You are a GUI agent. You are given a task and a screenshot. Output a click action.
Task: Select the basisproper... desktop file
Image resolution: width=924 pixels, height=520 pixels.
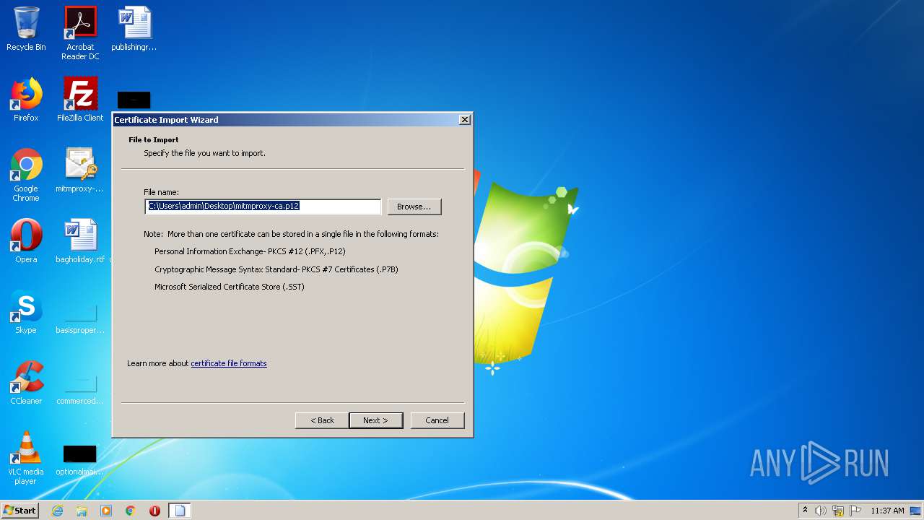pos(80,318)
